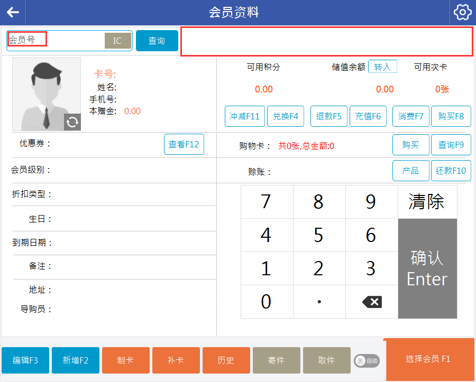Click 还款F10 repayment button
This screenshot has width=476, height=382.
coord(451,171)
